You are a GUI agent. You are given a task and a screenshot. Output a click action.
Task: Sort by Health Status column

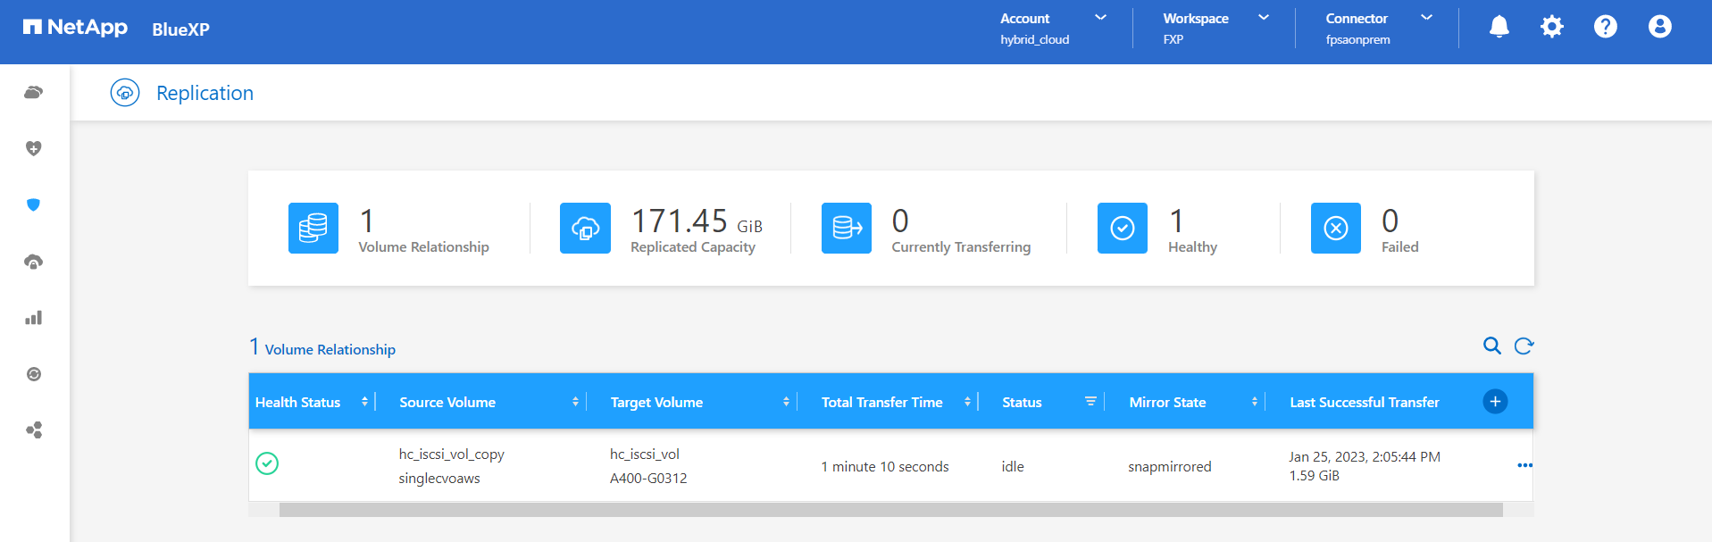(x=364, y=402)
